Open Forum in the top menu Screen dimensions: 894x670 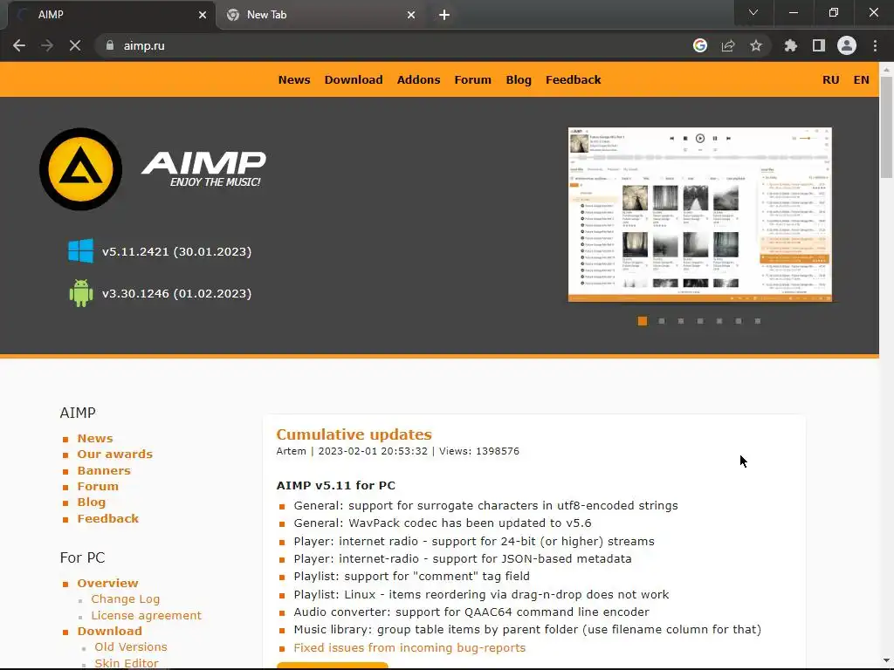472,79
